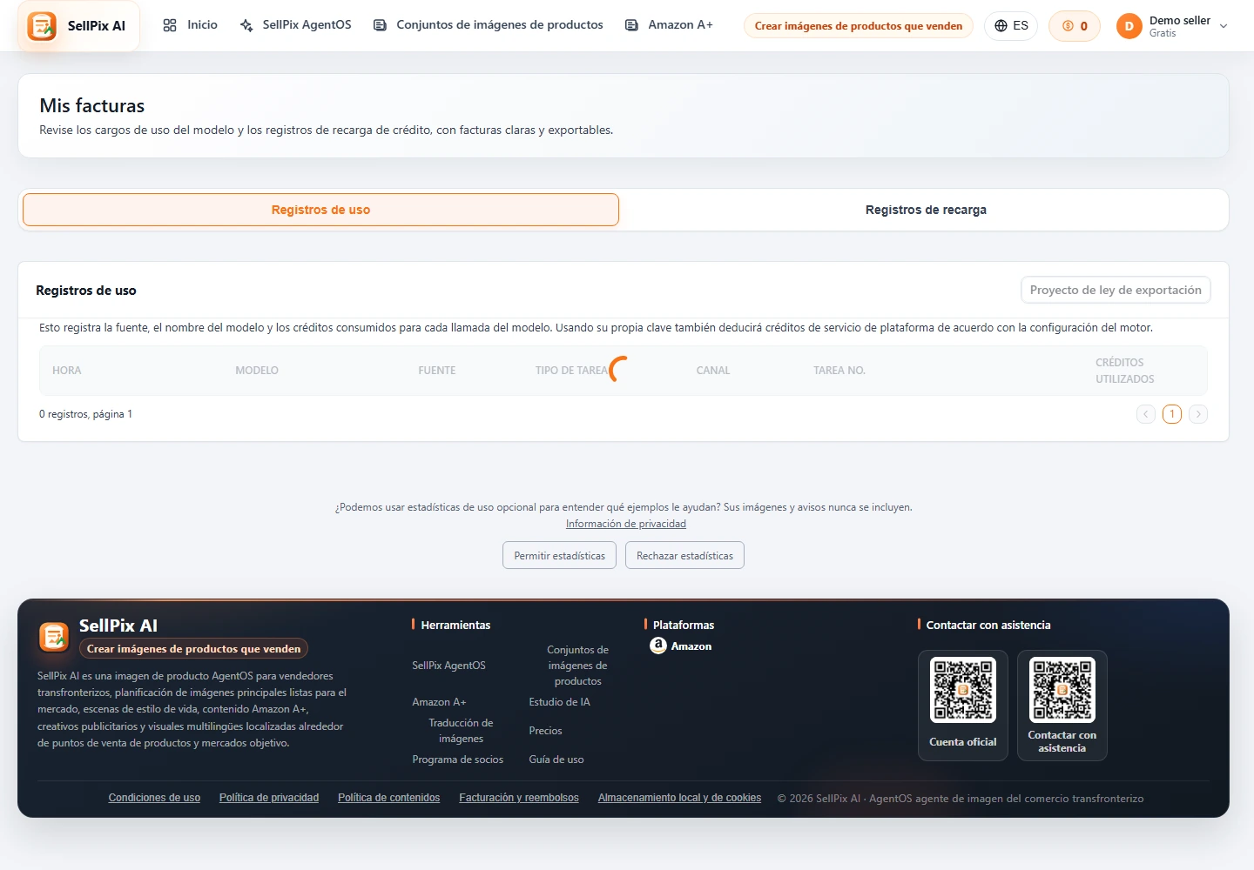Open footer Estudio de IA link

tap(559, 702)
